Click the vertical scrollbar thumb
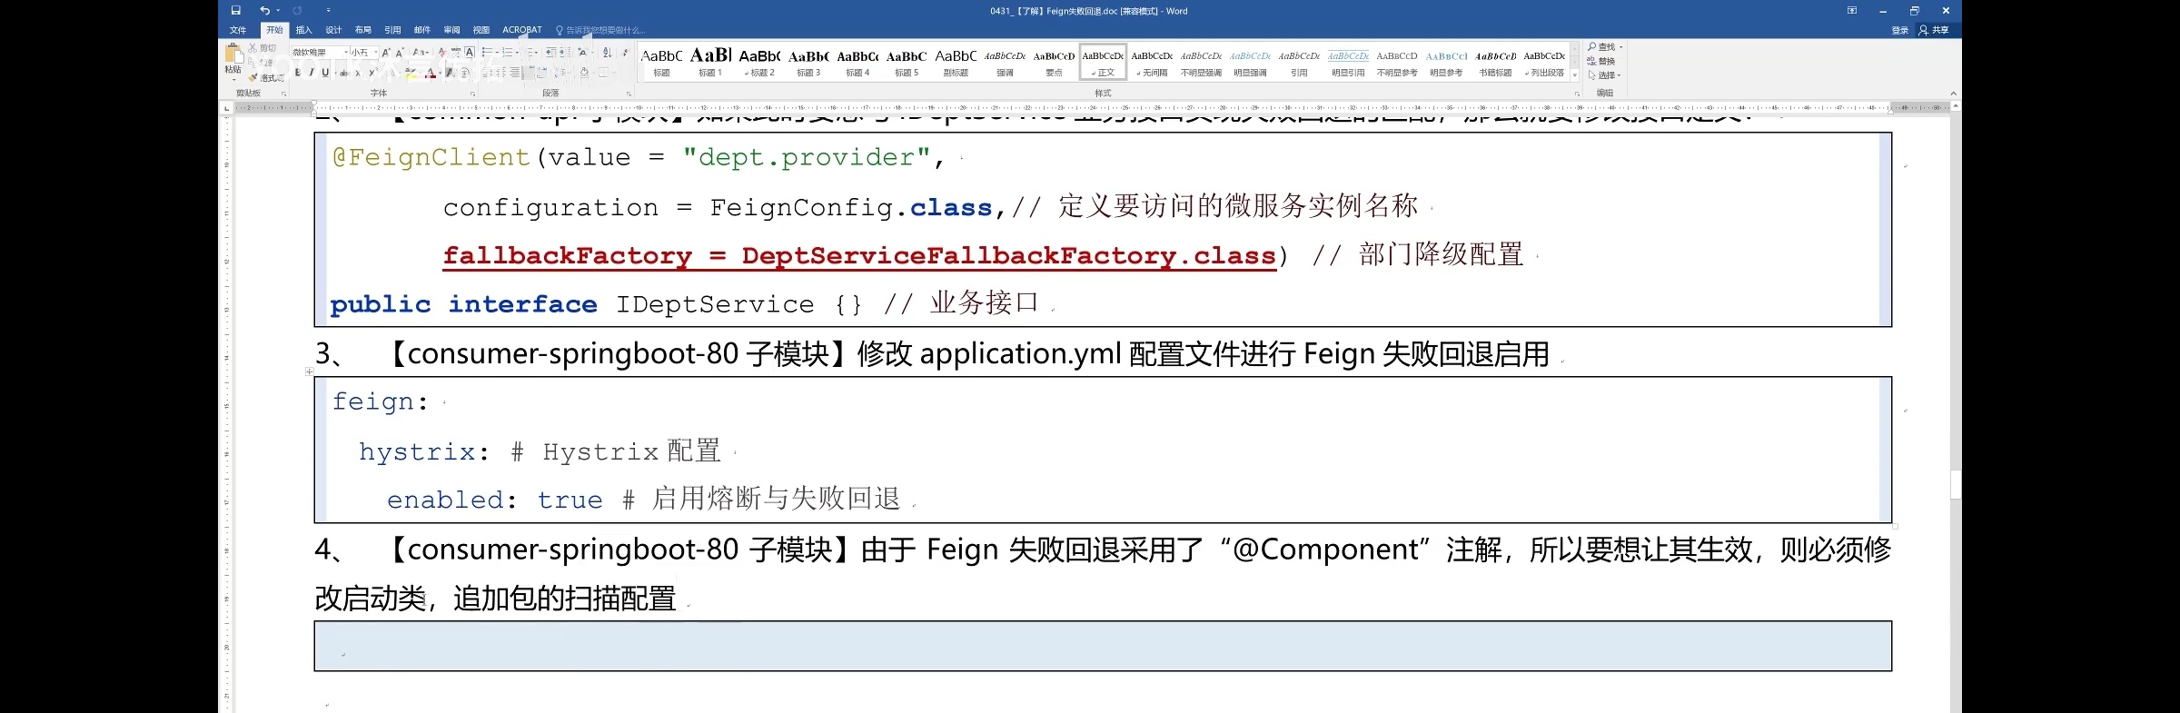Screen dimensions: 2180x713 coord(1956,484)
